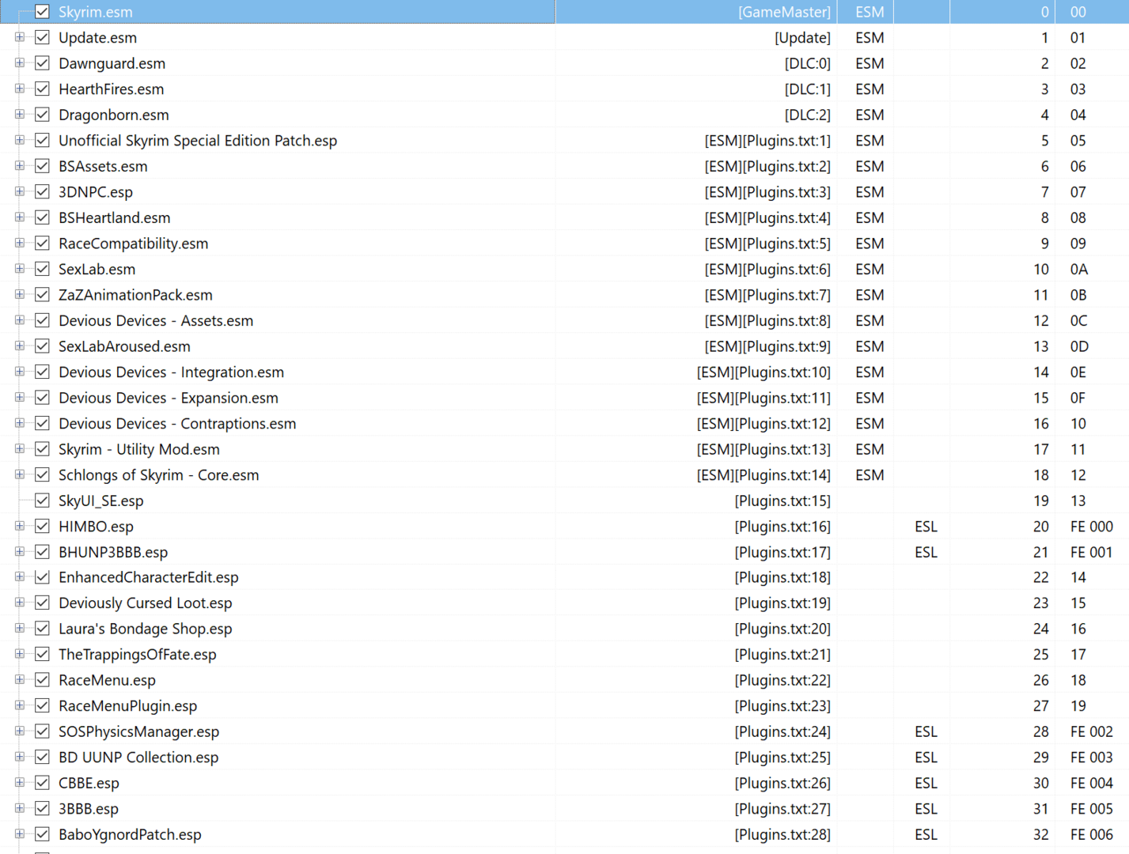Viewport: 1129px width, 854px height.
Task: Expand the Dragonborn.esm tree node
Action: [20, 115]
